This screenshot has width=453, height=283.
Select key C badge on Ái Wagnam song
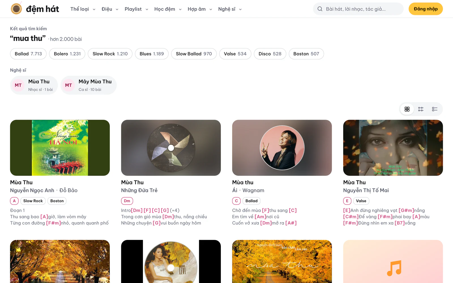coord(236,201)
